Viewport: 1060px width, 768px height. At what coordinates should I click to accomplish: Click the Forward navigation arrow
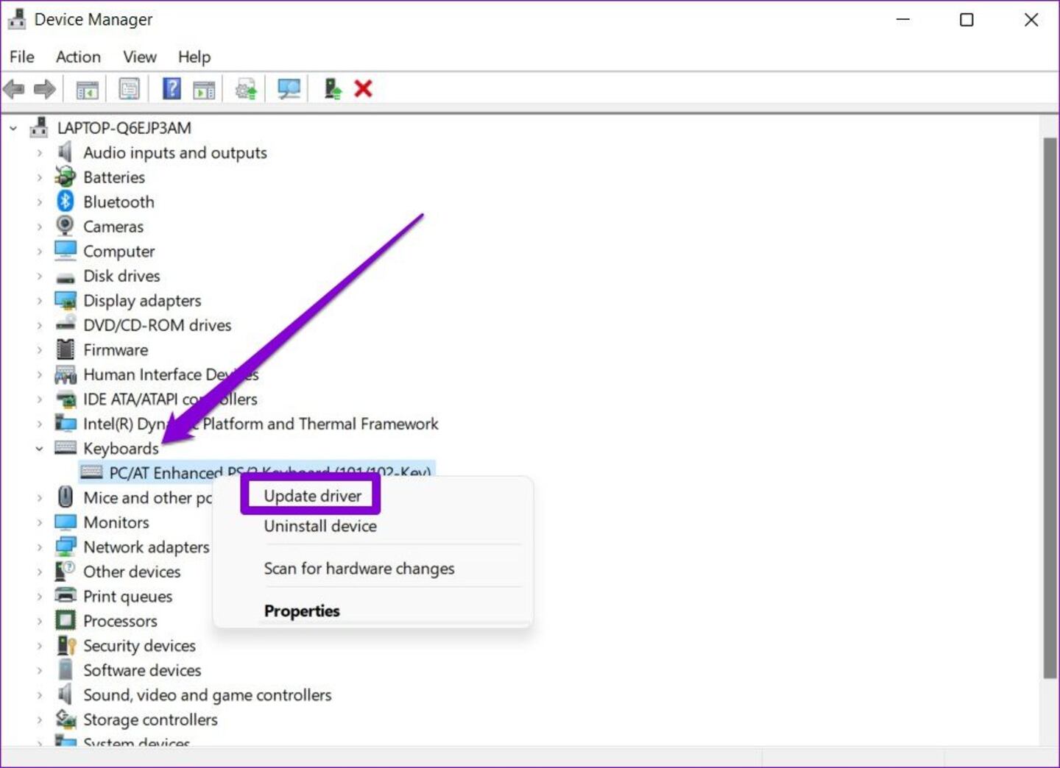point(43,88)
